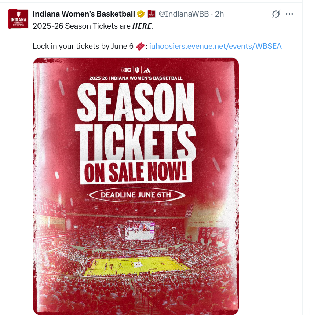Click the Big Ten logo atop the poster
The height and width of the screenshot is (315, 310).
coord(126,70)
